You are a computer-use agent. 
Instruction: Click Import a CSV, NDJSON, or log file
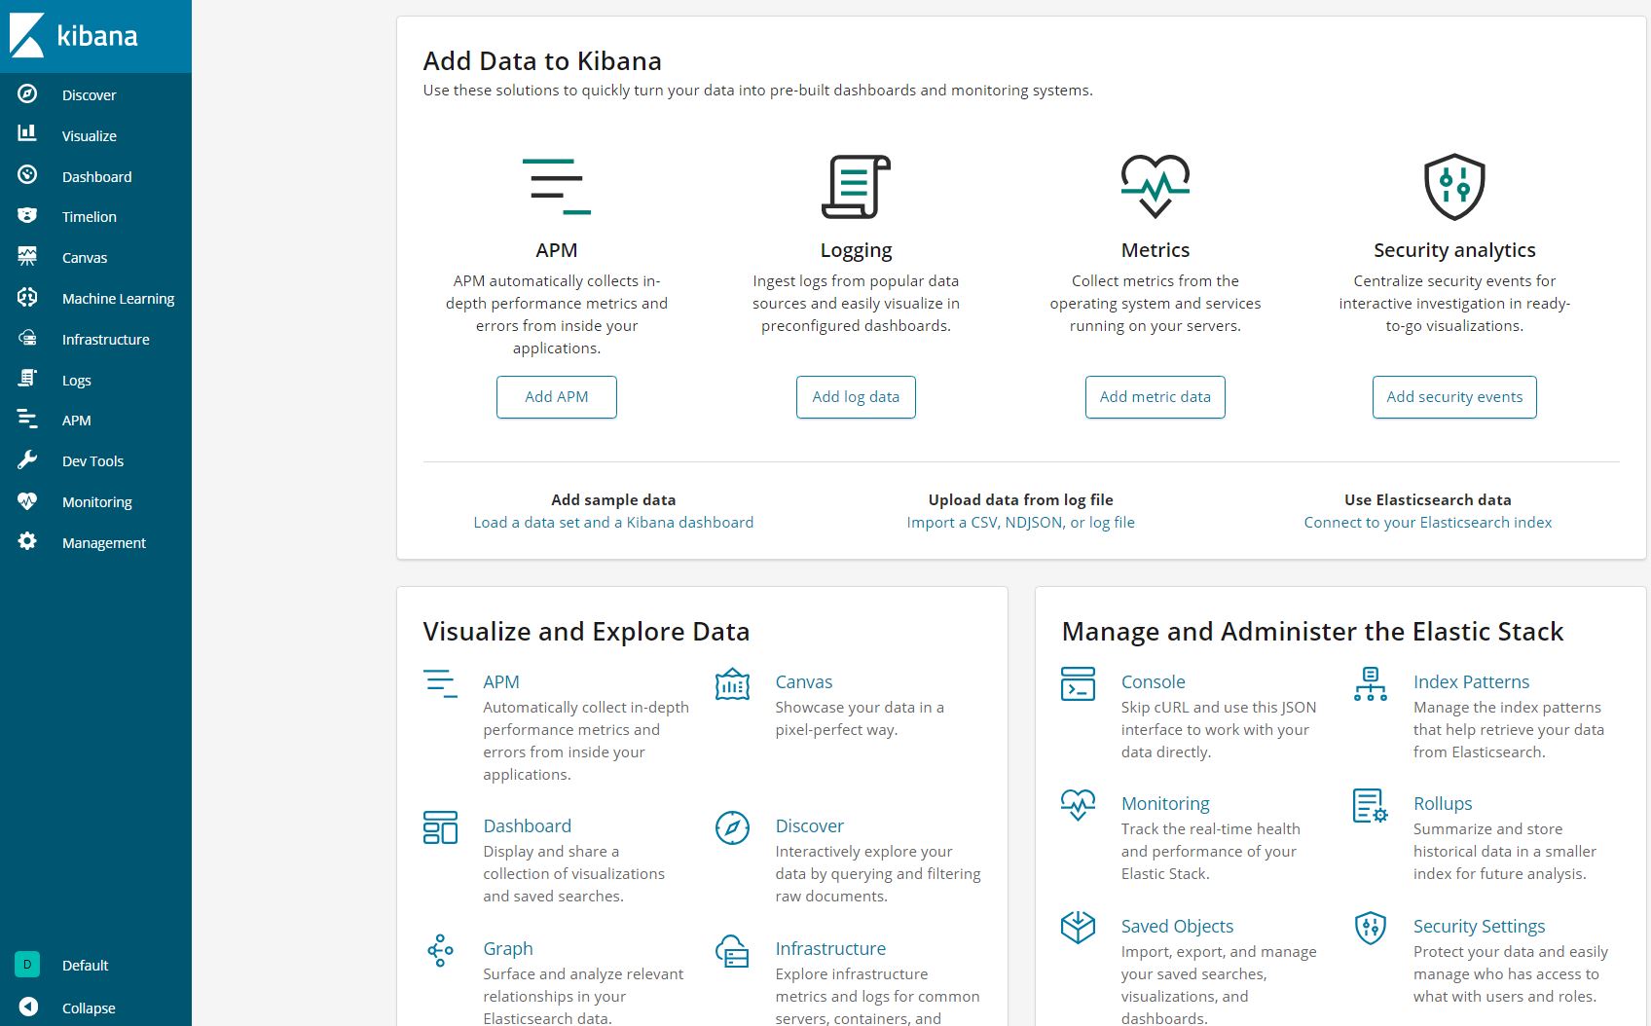1021,522
